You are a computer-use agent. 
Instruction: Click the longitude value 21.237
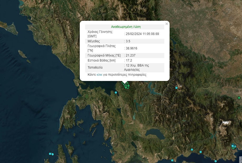click(x=130, y=55)
